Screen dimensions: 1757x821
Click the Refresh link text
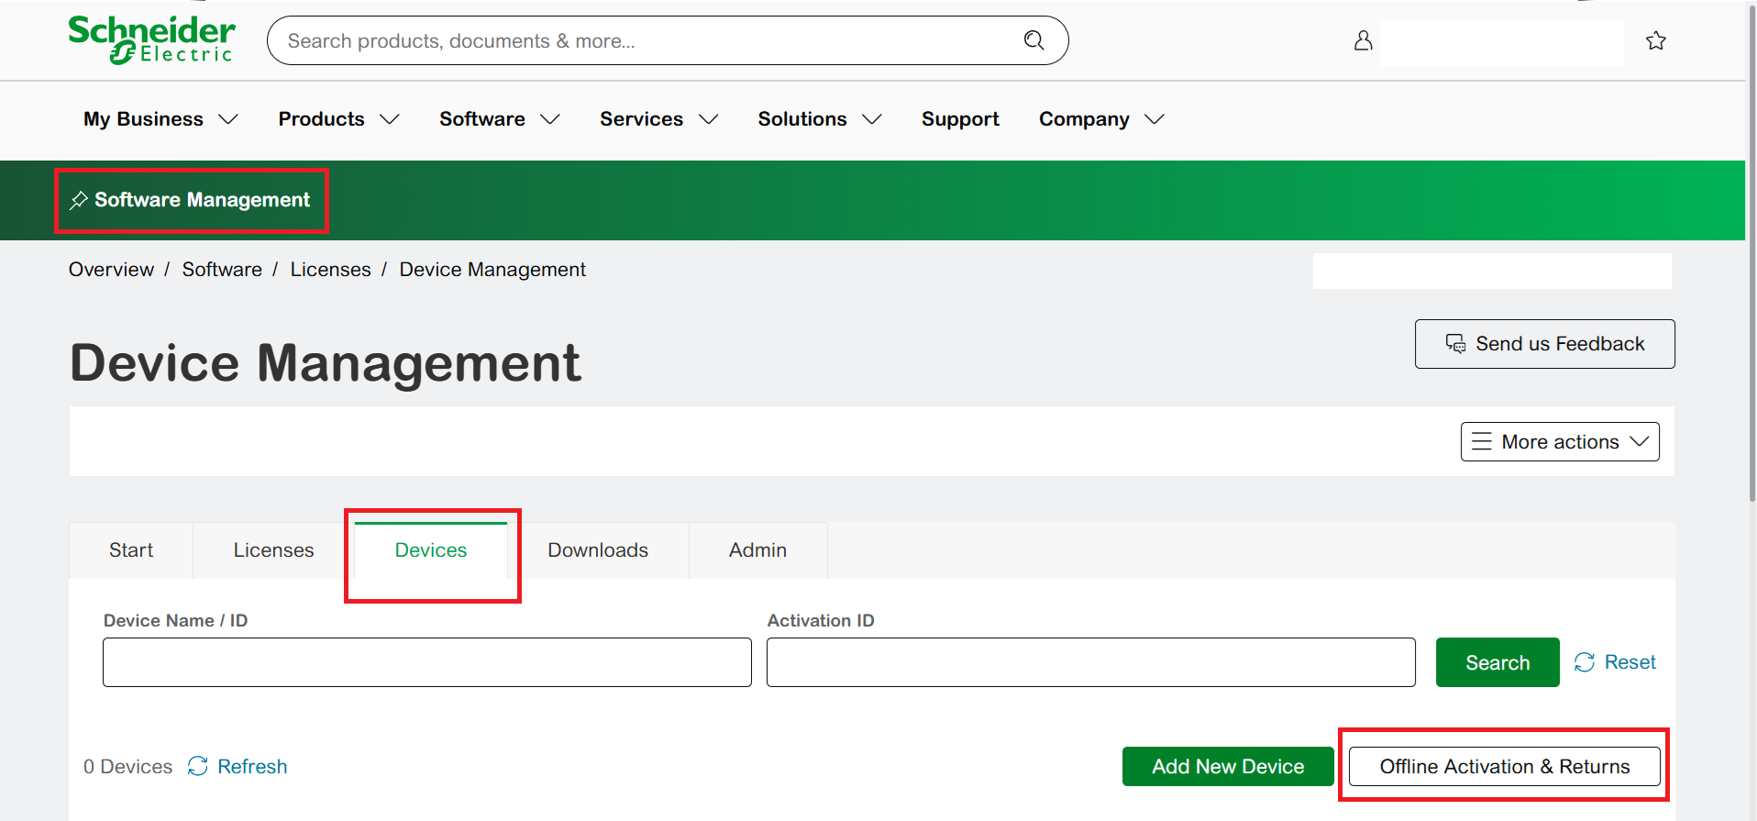click(252, 766)
